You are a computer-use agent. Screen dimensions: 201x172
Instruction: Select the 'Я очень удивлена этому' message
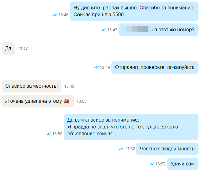(x=38, y=101)
